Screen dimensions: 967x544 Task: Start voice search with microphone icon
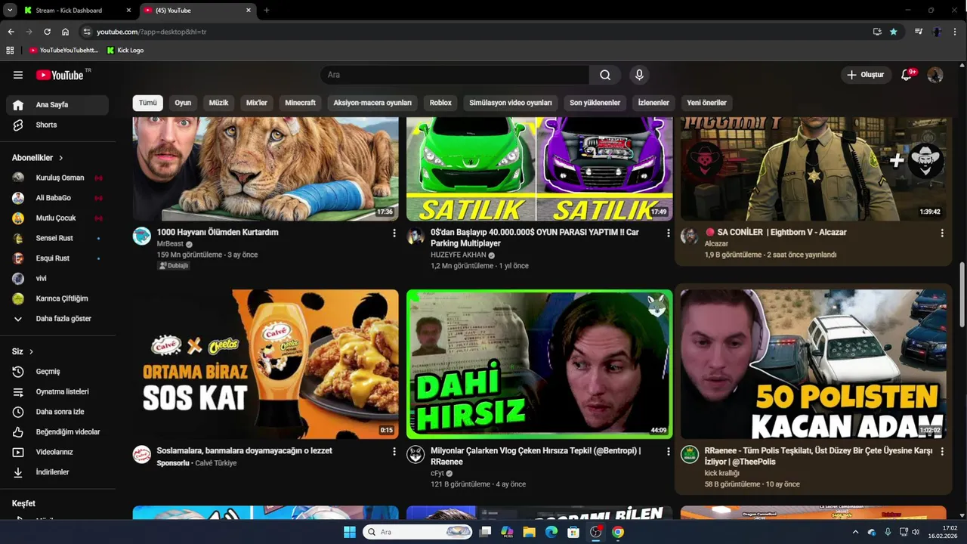point(639,75)
